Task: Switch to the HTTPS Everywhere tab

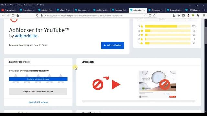Action: click(x=193, y=10)
